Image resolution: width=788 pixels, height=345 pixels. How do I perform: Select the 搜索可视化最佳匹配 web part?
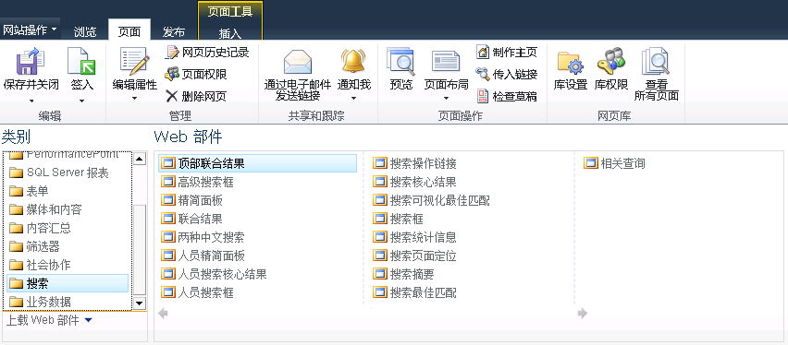[431, 200]
